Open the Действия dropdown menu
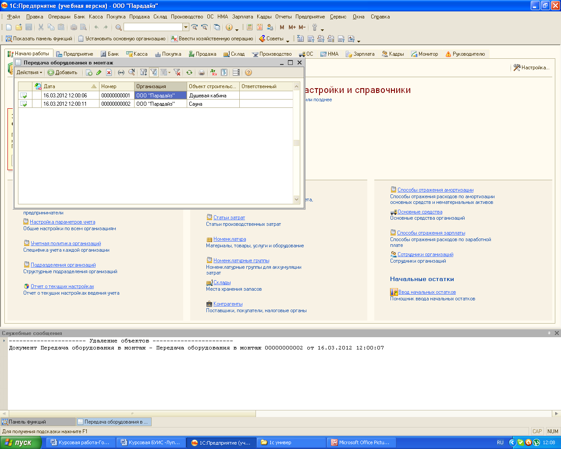 point(29,73)
